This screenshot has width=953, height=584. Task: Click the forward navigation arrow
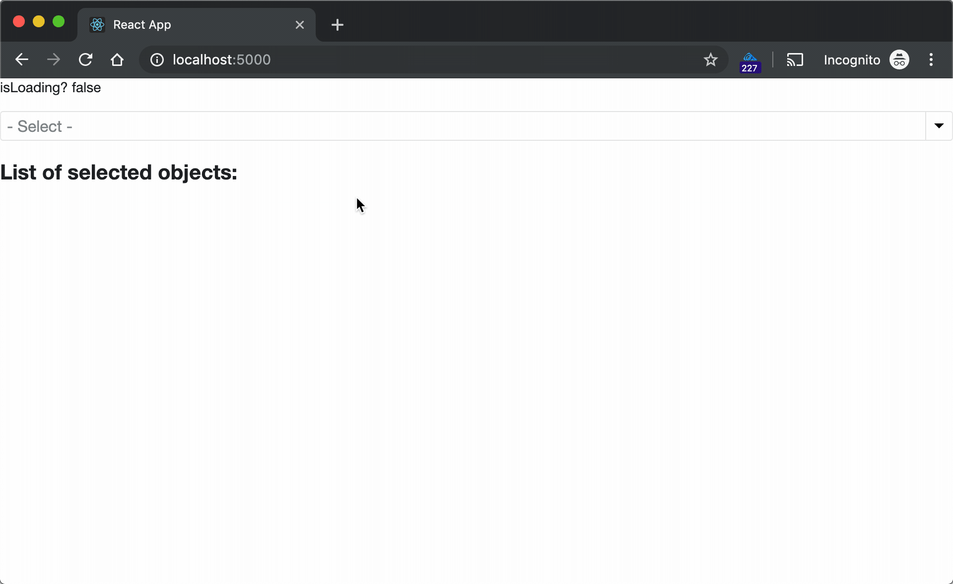[53, 59]
